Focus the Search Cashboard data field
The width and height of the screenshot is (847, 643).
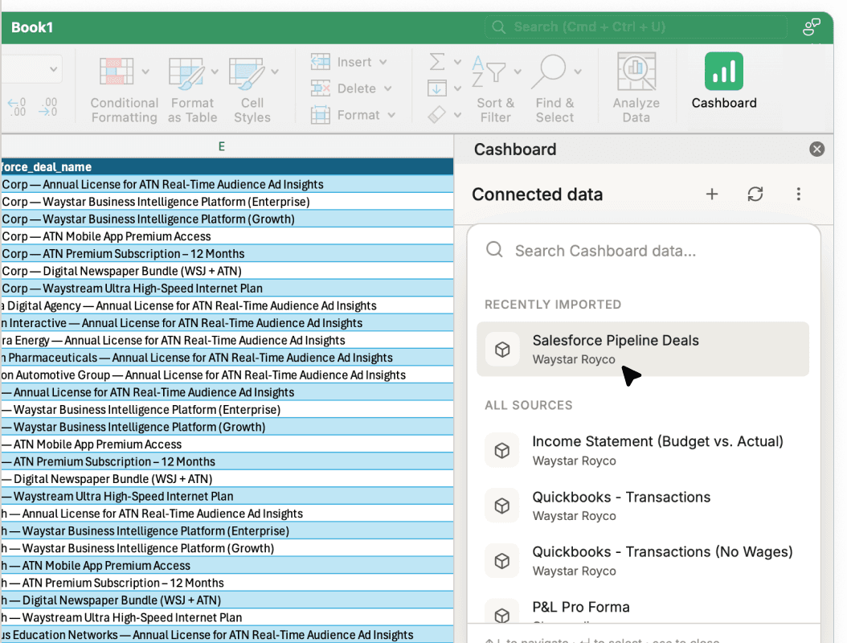coord(643,251)
